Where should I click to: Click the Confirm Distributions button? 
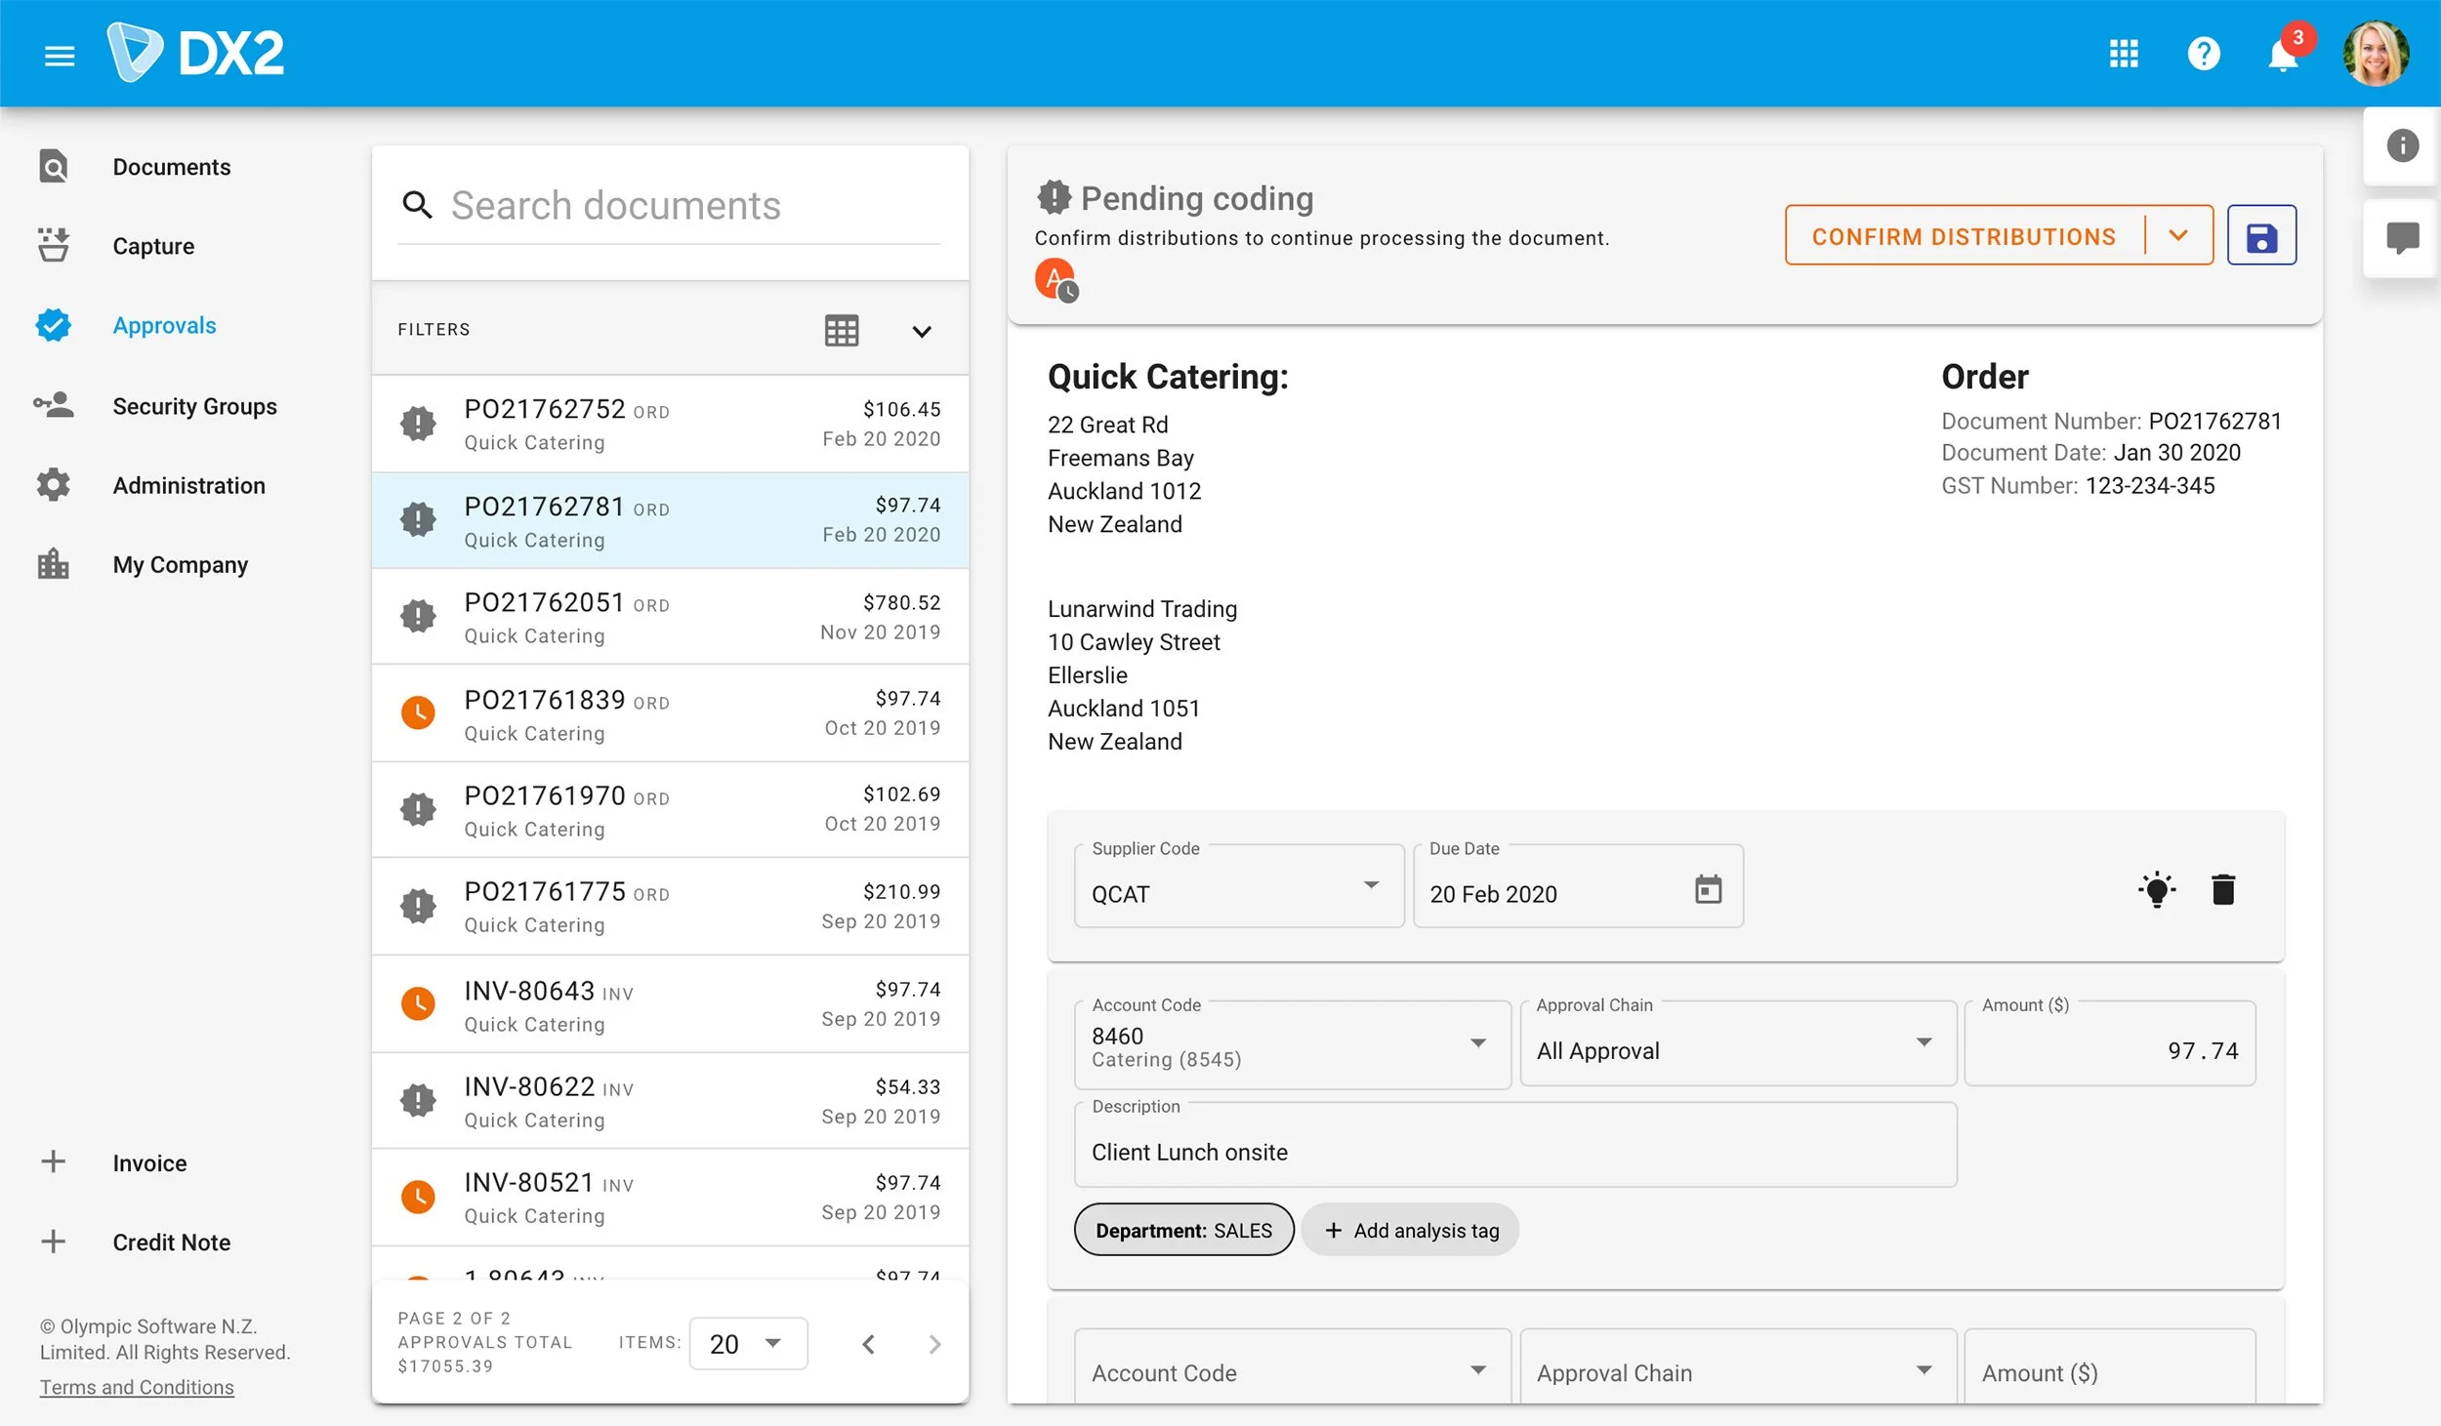click(1963, 236)
